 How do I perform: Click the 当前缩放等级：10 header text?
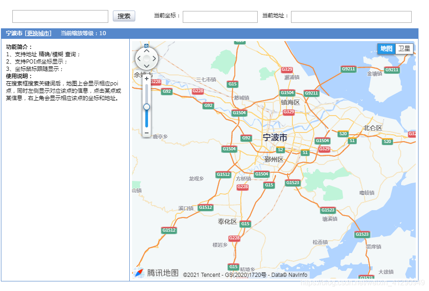tap(83, 33)
